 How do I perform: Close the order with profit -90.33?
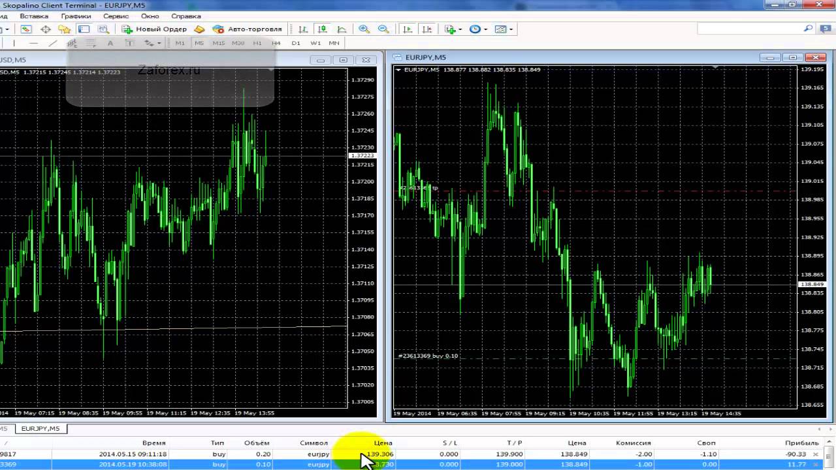[x=815, y=454]
